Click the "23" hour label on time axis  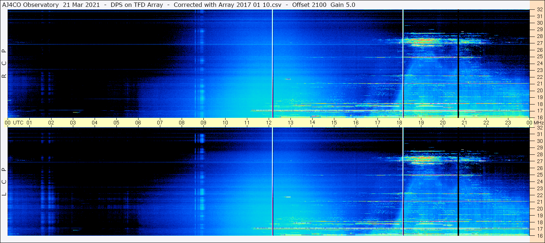(x=508, y=123)
